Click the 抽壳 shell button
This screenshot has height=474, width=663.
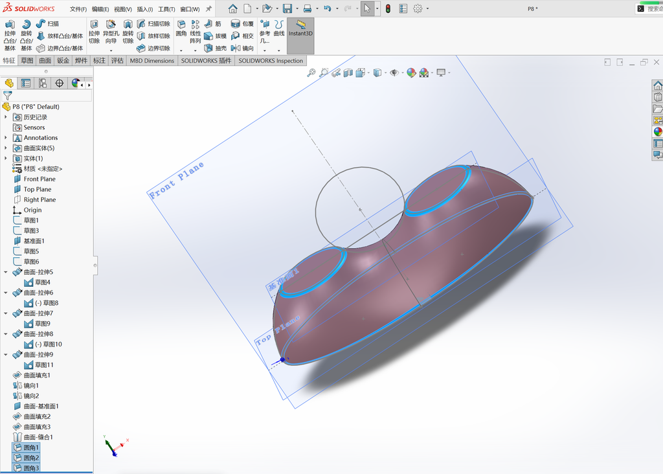[x=216, y=48]
